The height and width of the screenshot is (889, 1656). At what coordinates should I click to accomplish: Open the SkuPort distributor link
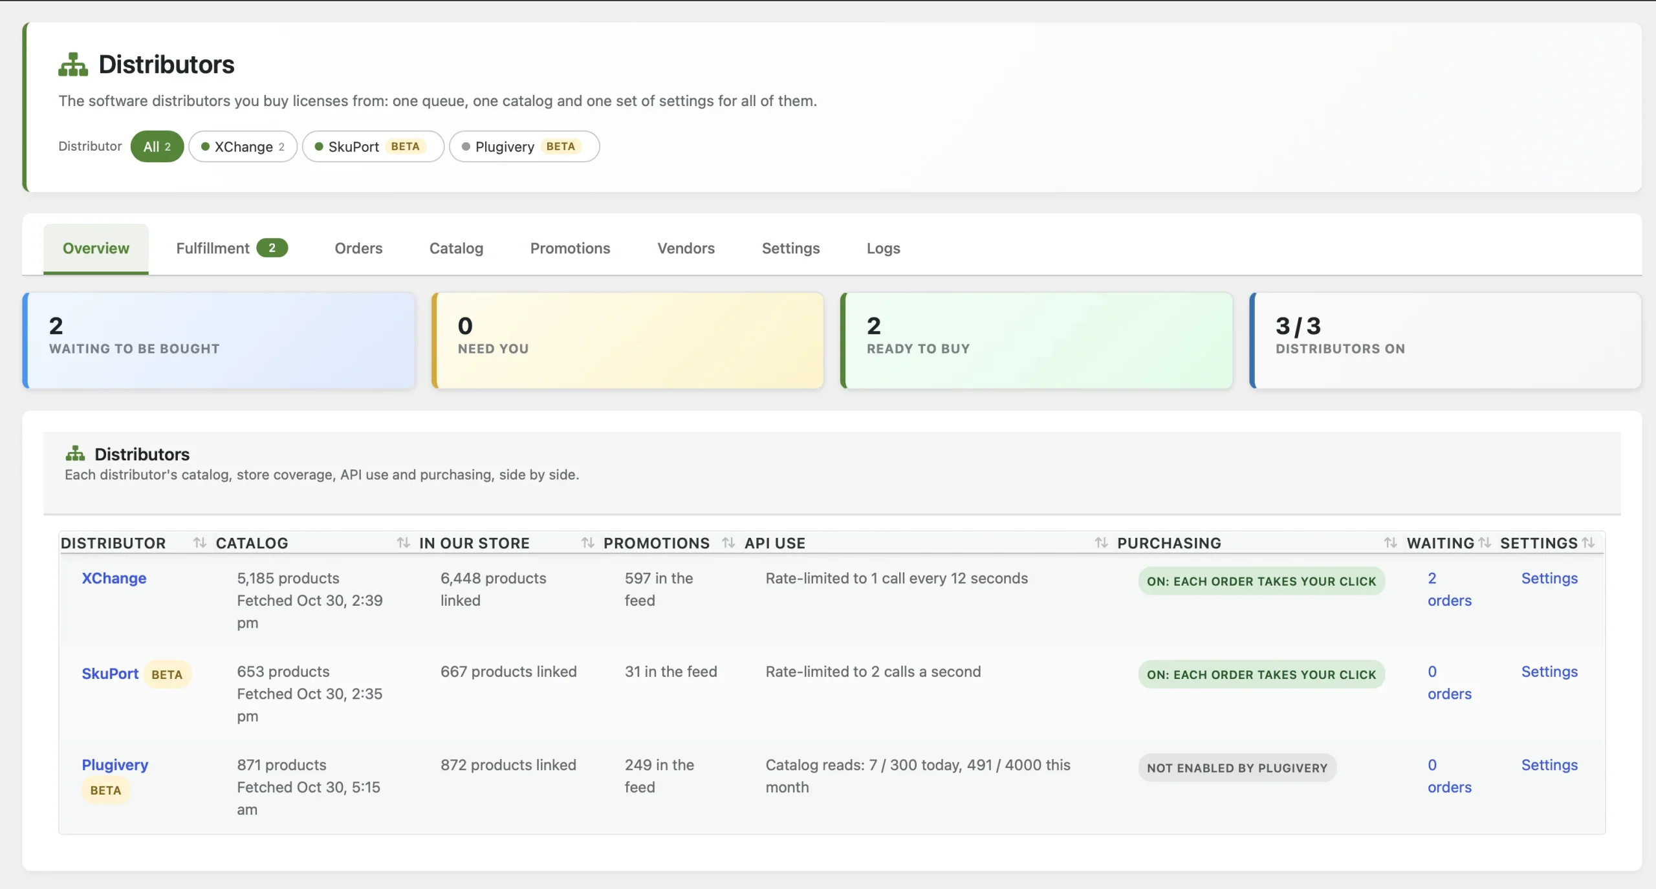(110, 674)
